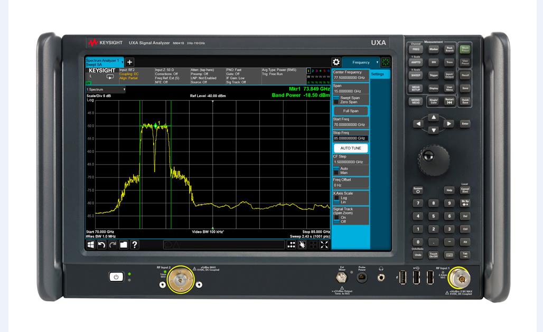This screenshot has width=543, height=332.
Task: Click the speech bubble icon under the KEYSIGHT logo
Action: [x=110, y=77]
